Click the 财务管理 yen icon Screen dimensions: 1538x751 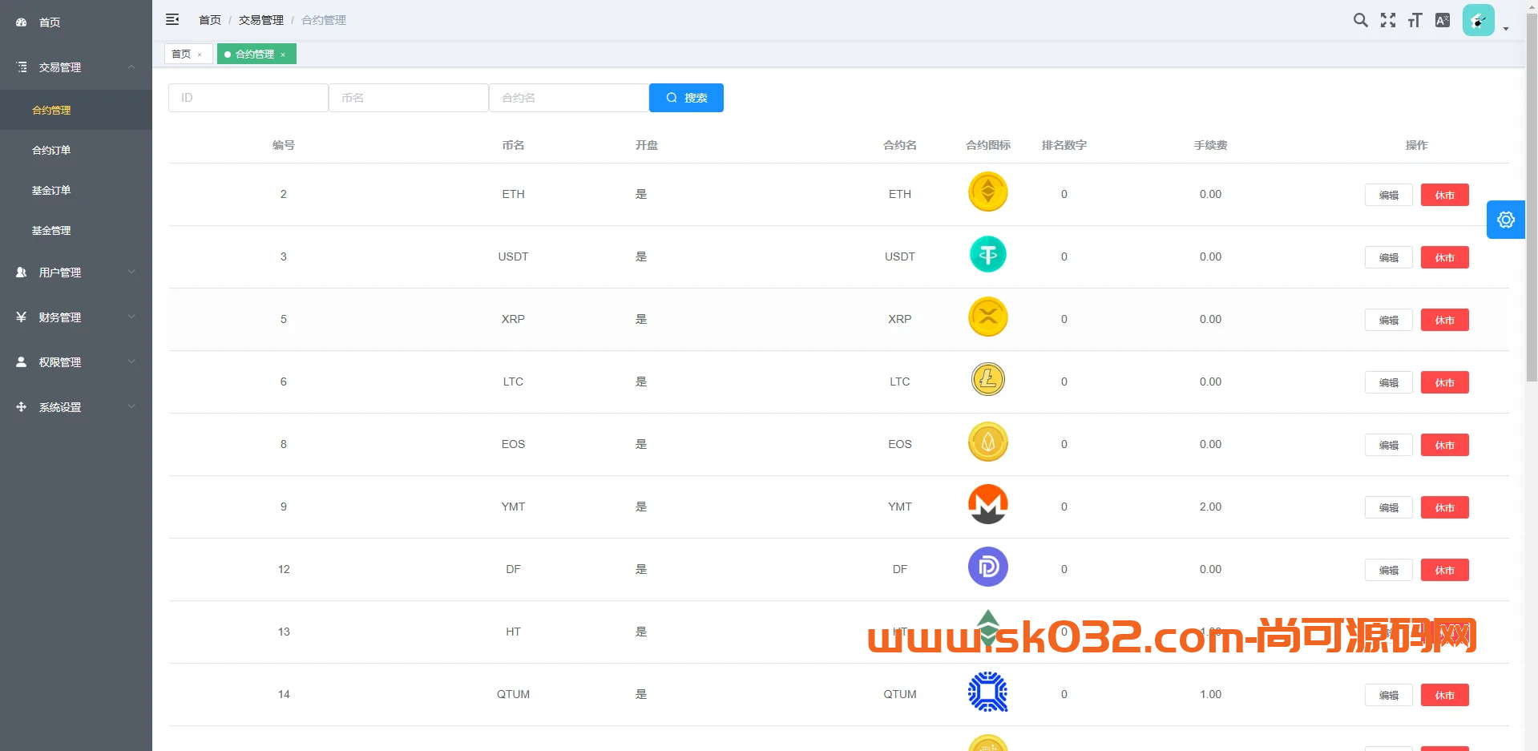coord(21,317)
